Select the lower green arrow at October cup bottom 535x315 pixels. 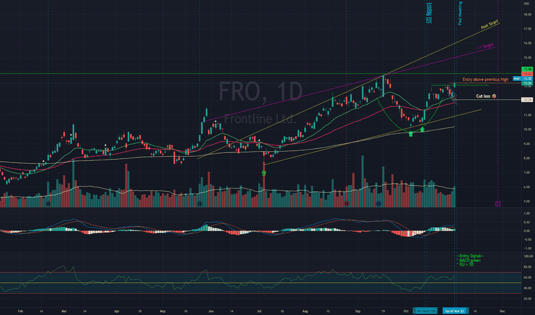411,134
